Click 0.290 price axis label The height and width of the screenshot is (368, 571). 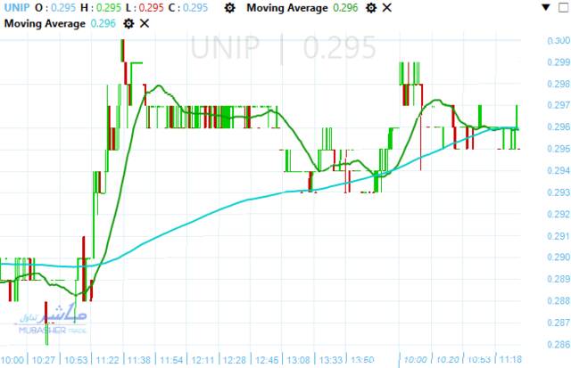[559, 258]
